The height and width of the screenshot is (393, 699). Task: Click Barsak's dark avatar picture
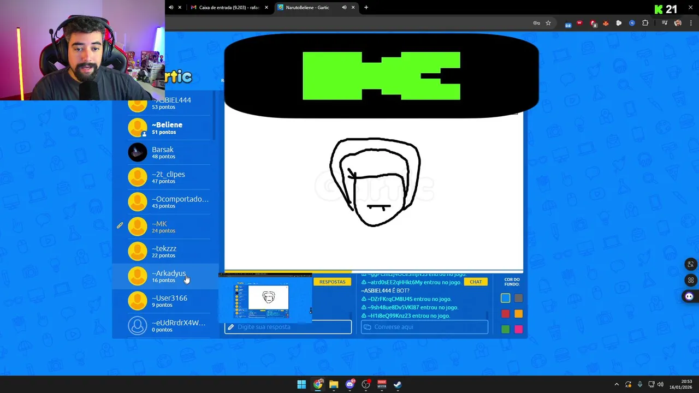(138, 152)
